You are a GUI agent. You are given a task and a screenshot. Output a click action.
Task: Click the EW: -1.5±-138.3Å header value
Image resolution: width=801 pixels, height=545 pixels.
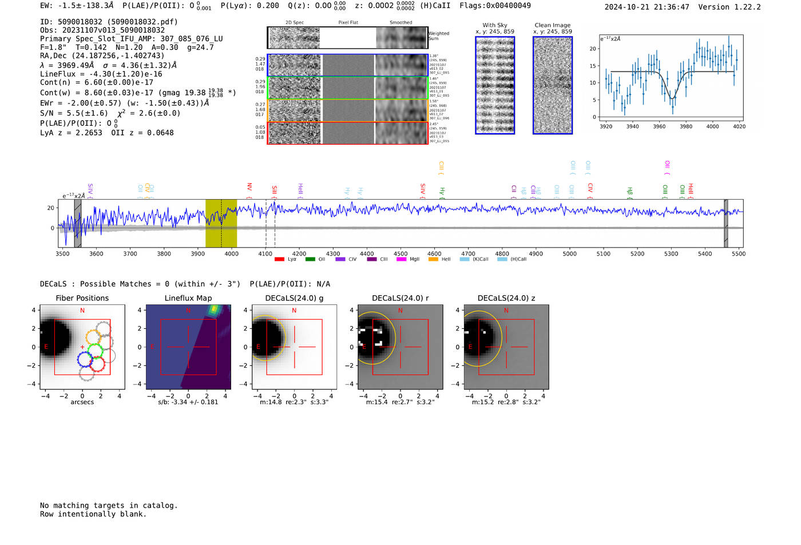coord(77,6)
